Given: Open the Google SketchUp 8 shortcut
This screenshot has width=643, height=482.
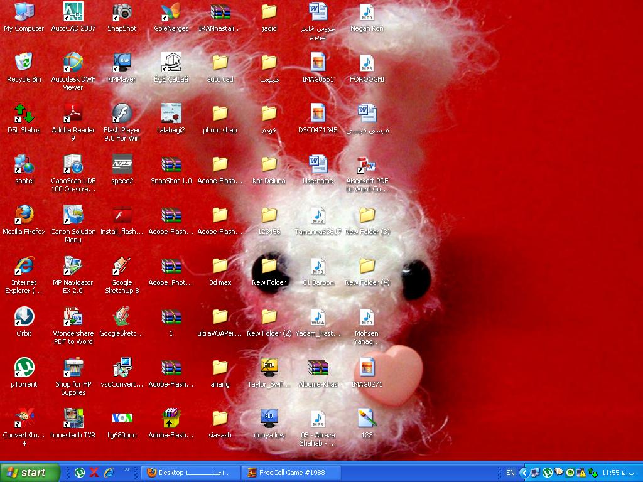Looking at the screenshot, I should pyautogui.click(x=122, y=266).
